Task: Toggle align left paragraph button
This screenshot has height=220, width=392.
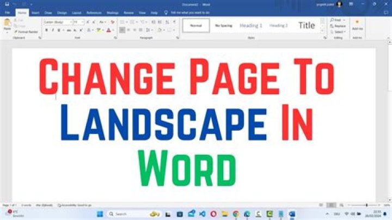Action: pyautogui.click(x=122, y=30)
